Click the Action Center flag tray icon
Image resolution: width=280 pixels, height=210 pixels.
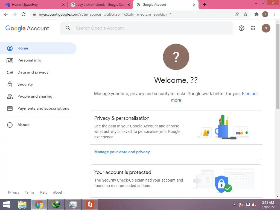(241, 205)
